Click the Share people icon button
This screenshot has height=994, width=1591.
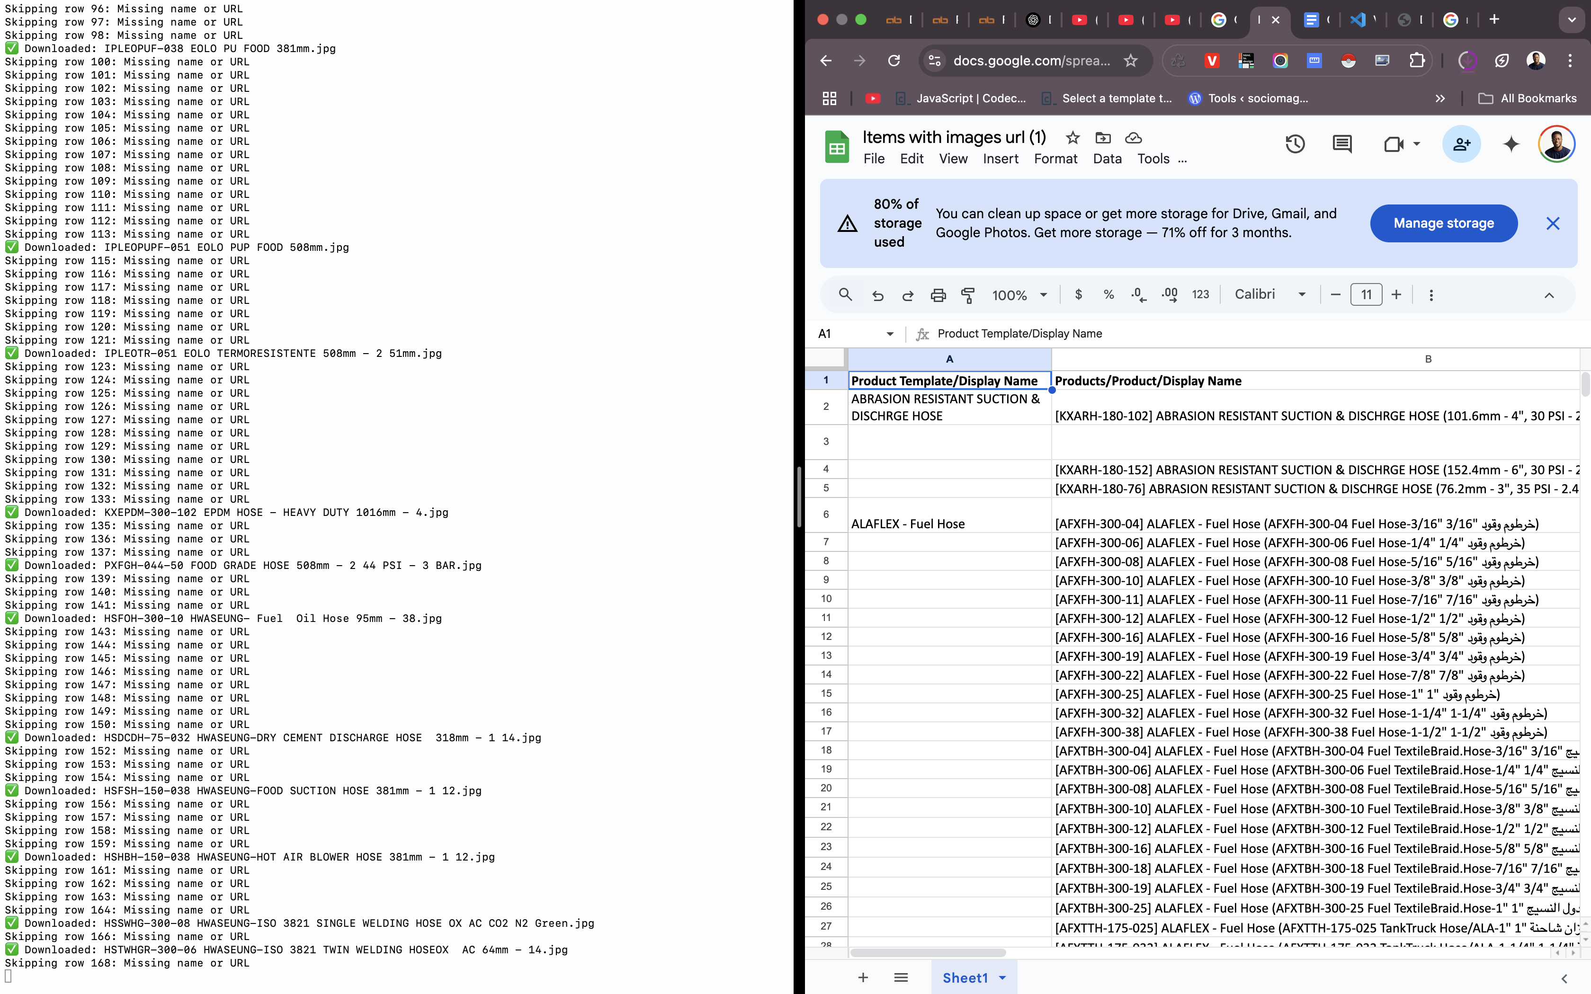coord(1461,144)
